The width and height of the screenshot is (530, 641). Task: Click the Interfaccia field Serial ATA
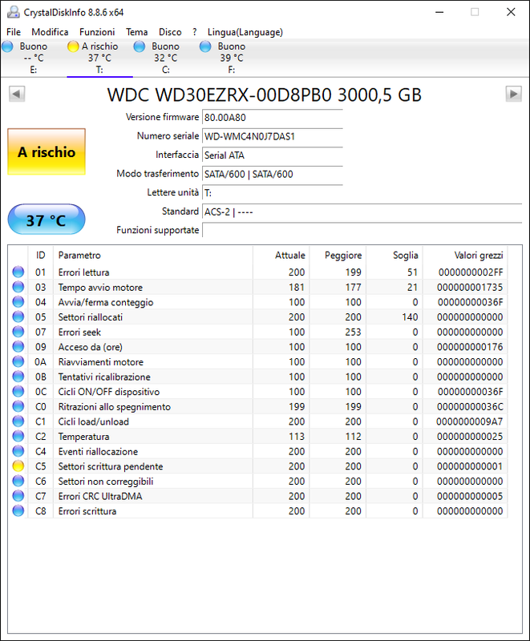pyautogui.click(x=273, y=155)
